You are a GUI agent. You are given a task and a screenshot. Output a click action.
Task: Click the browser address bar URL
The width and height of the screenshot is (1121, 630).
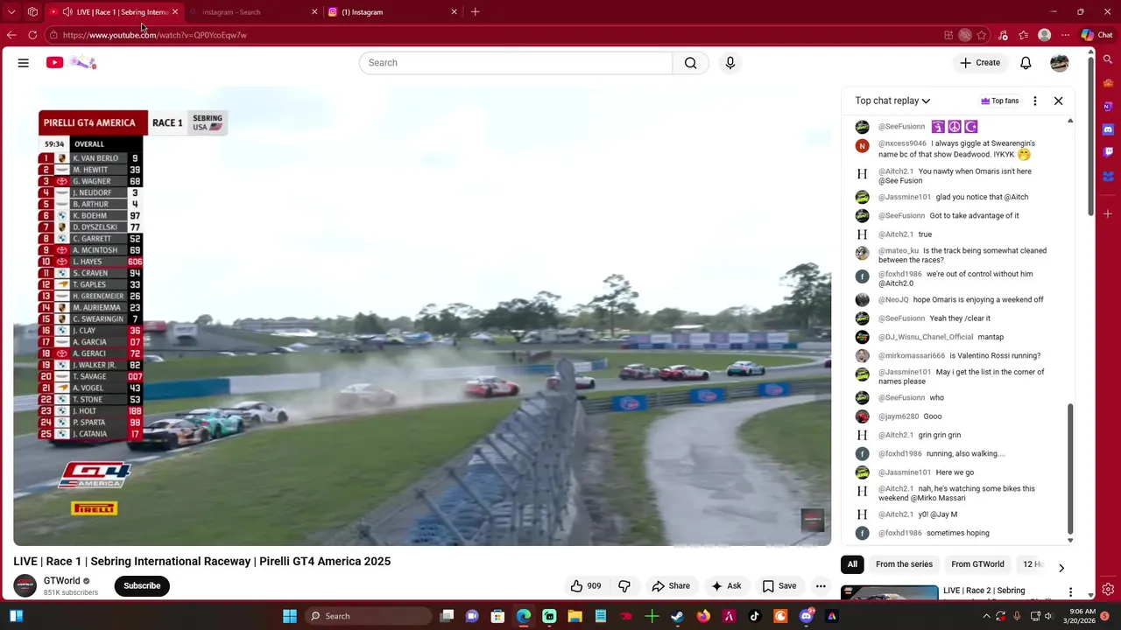tap(155, 35)
